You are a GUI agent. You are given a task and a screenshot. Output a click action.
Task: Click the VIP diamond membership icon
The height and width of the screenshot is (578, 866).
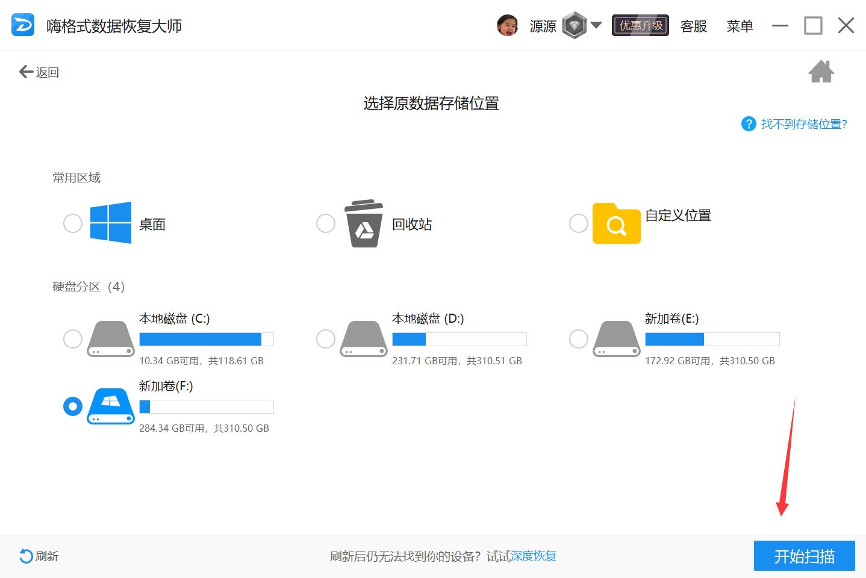click(x=575, y=25)
